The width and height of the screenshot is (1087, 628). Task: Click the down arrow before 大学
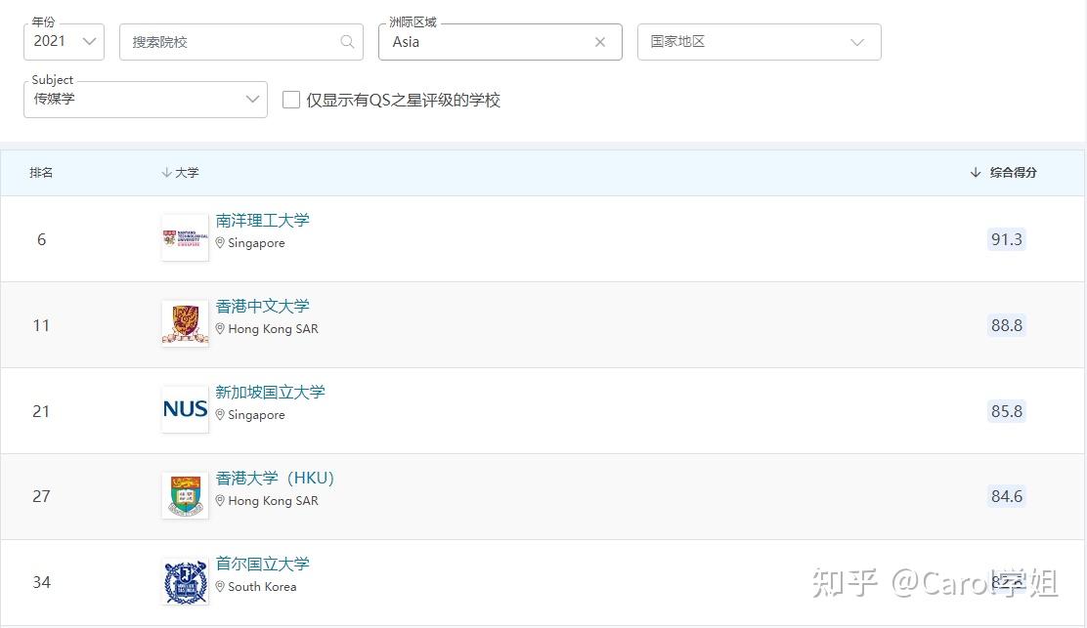pyautogui.click(x=166, y=173)
